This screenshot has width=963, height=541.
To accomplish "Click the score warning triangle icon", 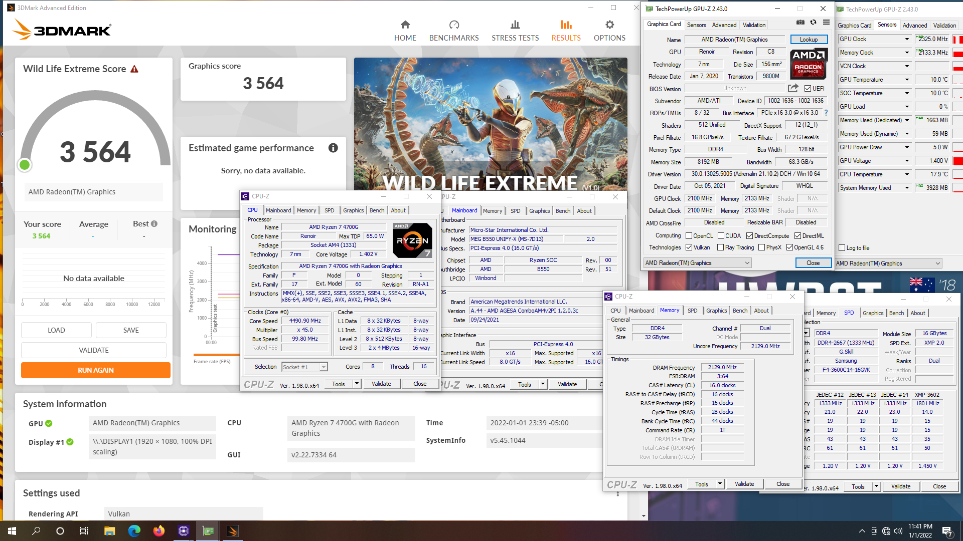I will point(134,69).
